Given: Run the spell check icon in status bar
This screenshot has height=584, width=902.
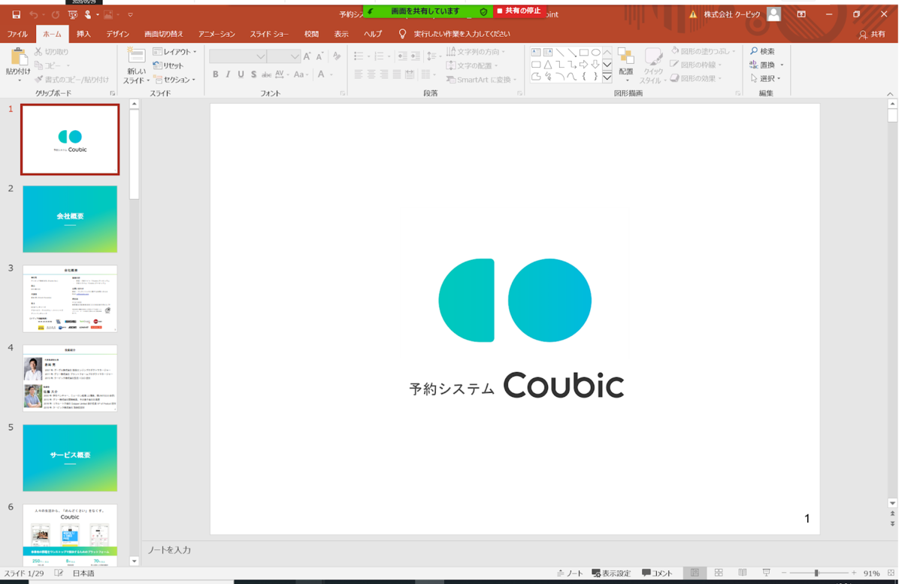Looking at the screenshot, I should click(59, 573).
